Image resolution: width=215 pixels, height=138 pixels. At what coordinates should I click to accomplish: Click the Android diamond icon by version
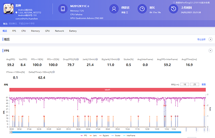(16, 13)
